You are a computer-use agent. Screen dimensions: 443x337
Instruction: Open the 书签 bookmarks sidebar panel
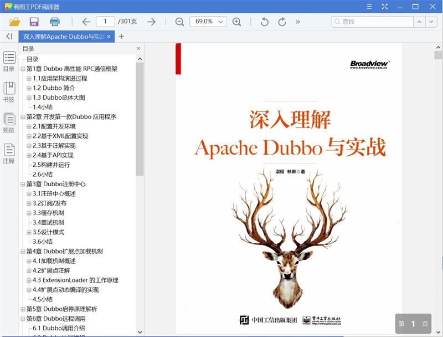click(x=9, y=92)
